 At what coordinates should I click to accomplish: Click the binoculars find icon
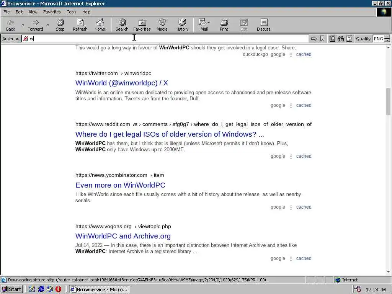340,39
